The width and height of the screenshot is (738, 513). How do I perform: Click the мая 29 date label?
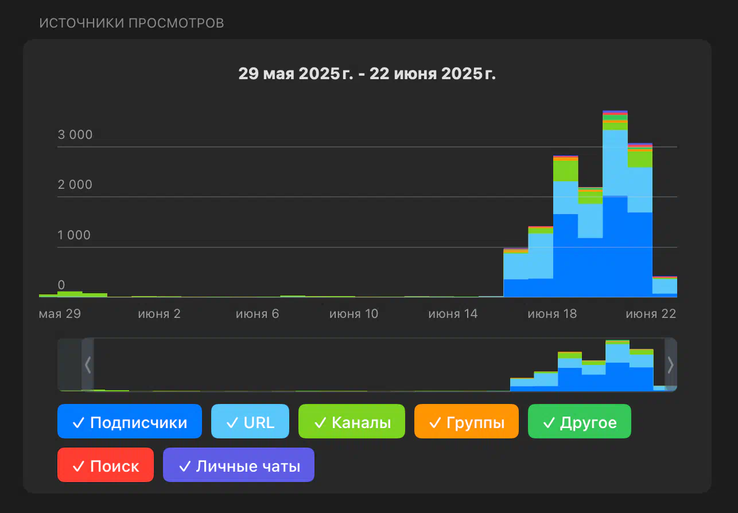pos(60,314)
